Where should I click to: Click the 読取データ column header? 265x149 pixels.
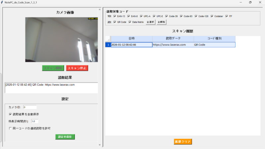[x=173, y=39]
